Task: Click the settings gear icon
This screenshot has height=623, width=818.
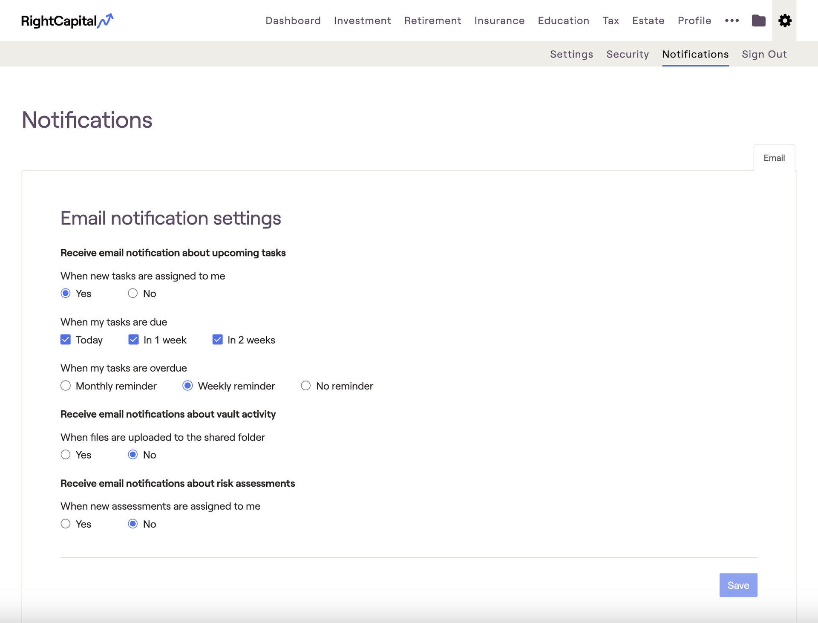Action: (x=784, y=20)
